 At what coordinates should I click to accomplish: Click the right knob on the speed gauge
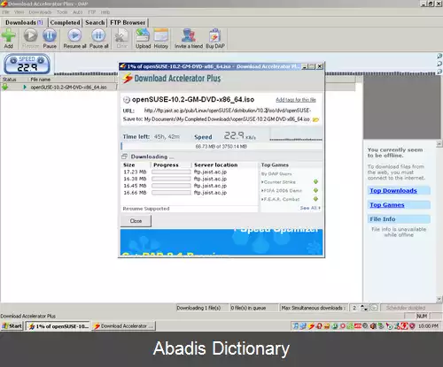tap(41, 60)
